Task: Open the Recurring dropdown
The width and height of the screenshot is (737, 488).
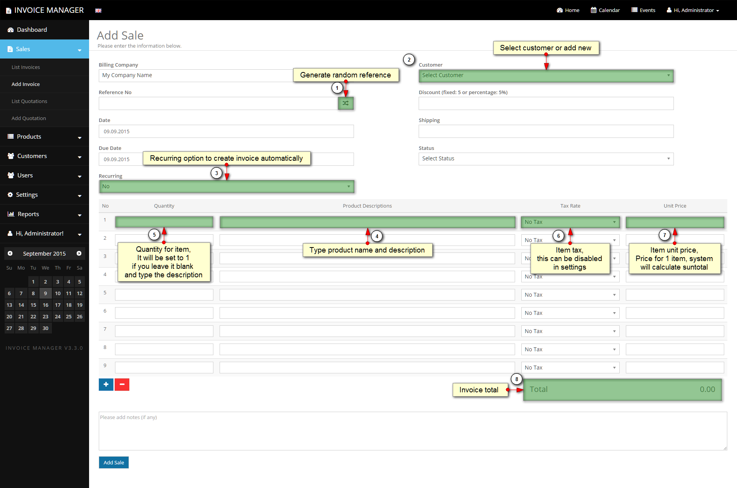Action: [226, 187]
